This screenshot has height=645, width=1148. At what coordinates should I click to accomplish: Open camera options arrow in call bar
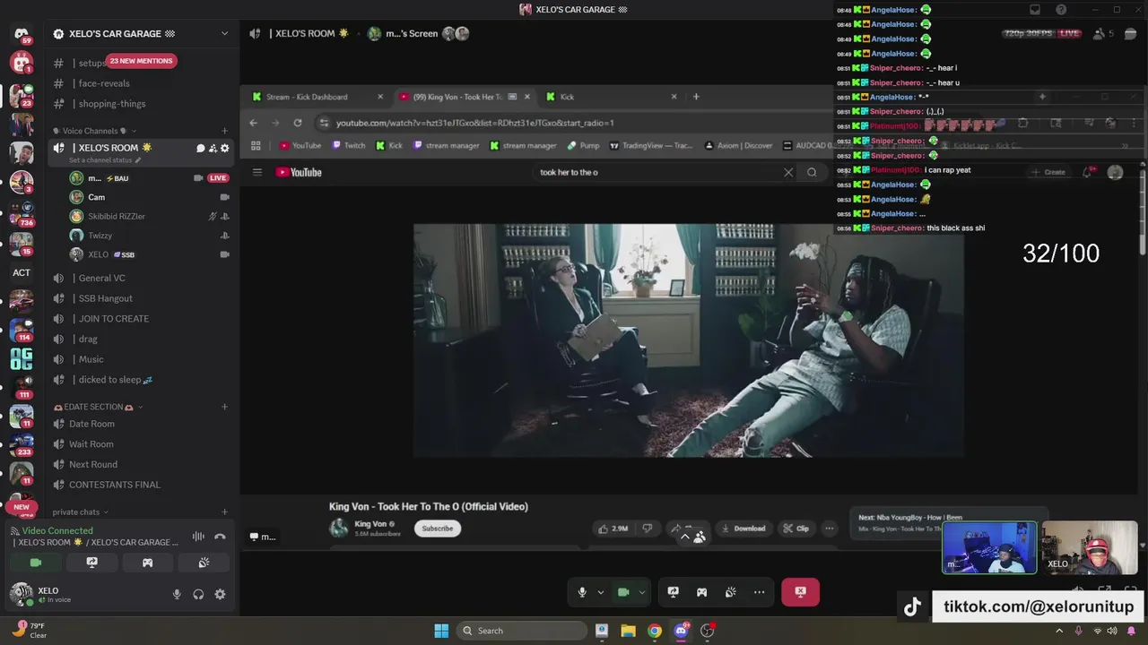[642, 592]
